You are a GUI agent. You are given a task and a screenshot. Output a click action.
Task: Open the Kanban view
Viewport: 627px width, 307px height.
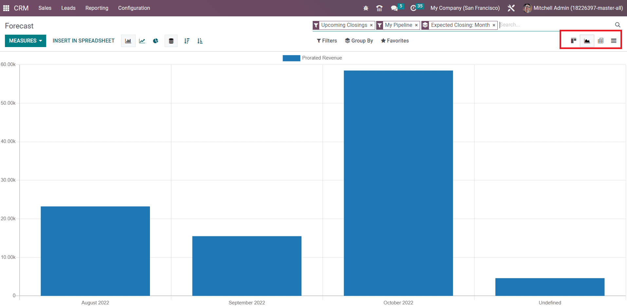coord(573,41)
